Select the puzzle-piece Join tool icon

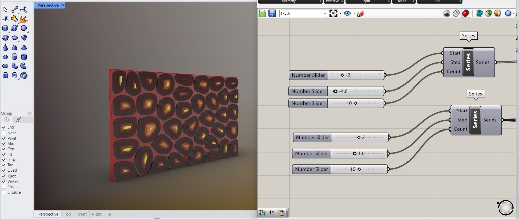click(15, 19)
